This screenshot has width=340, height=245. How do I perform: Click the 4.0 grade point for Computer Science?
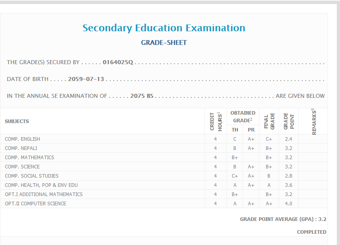289,204
